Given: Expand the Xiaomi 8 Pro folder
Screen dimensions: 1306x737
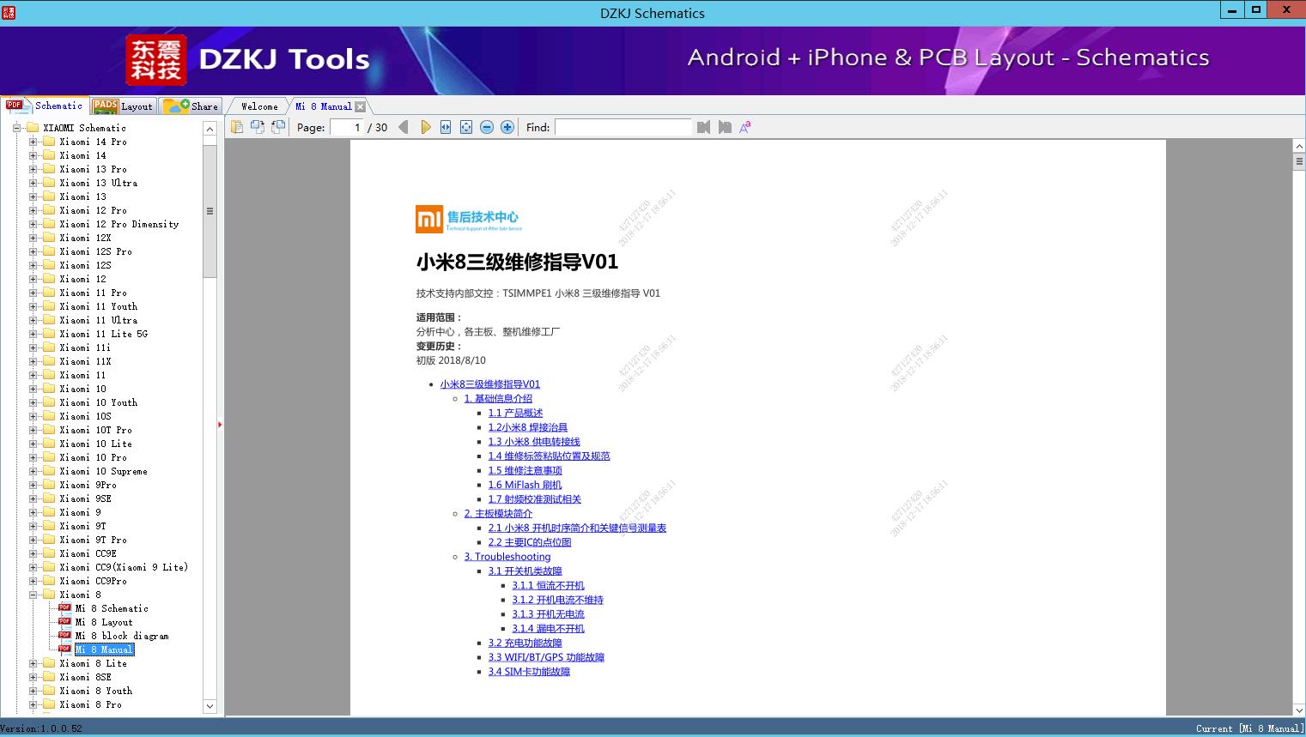Looking at the screenshot, I should click(x=33, y=704).
